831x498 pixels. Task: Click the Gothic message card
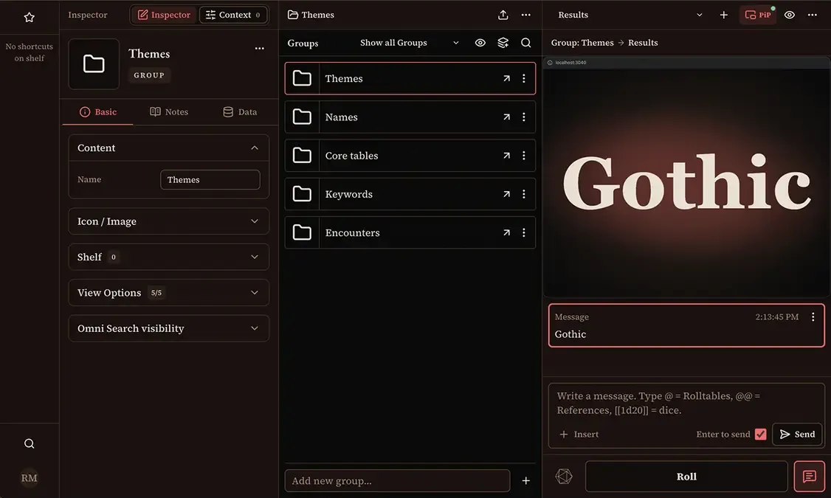point(686,325)
